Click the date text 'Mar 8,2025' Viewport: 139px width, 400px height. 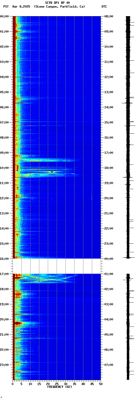point(21,7)
